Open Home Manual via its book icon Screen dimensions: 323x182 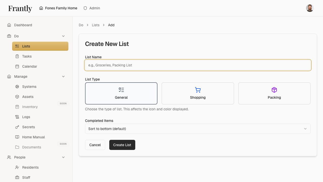coord(17,137)
